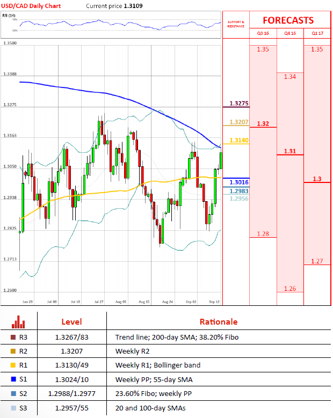Click the FORECASTS heading
The height and width of the screenshot is (418, 333).
288,20
